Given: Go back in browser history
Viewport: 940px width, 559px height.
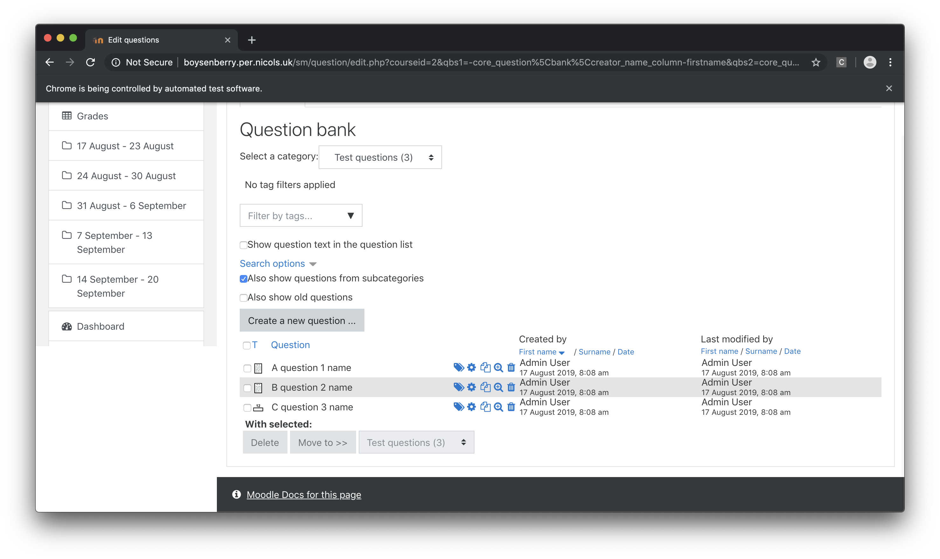Looking at the screenshot, I should point(50,62).
